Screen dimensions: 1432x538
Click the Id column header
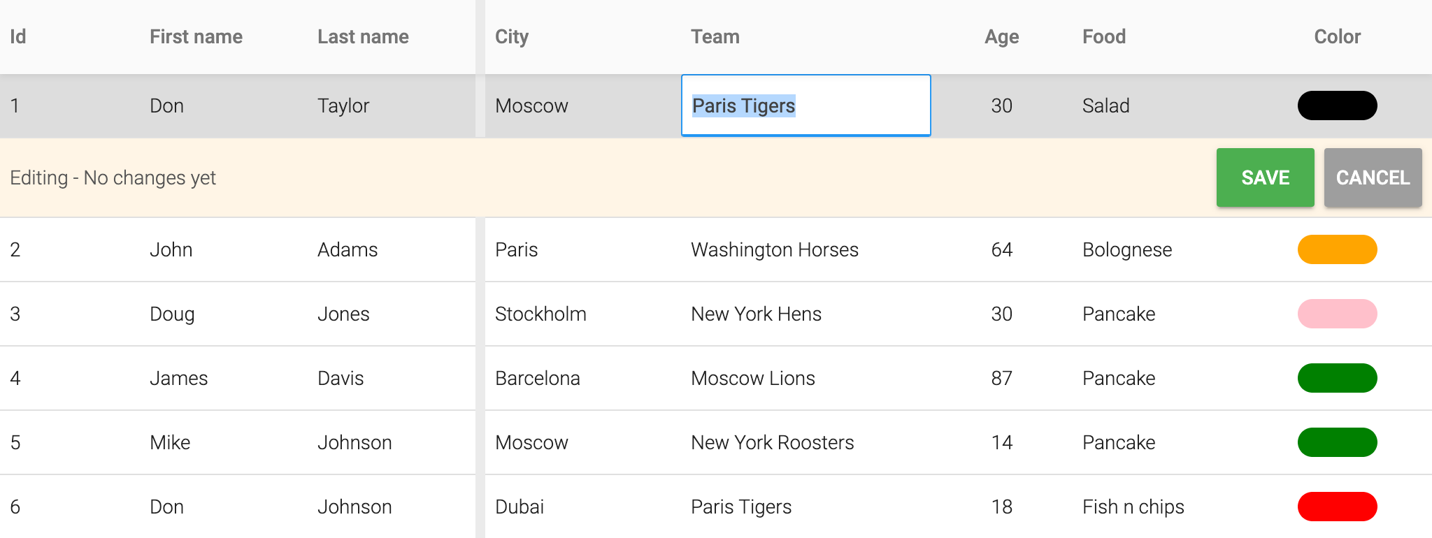point(18,36)
